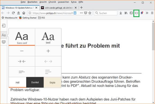
Task: Decrease font size with minus button
Action: (22, 51)
